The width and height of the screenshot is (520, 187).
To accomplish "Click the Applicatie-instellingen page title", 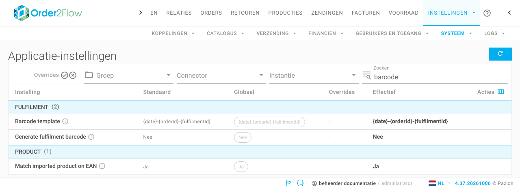I will [x=63, y=56].
